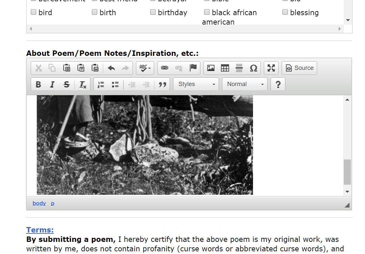Select the p element path link

53,204
